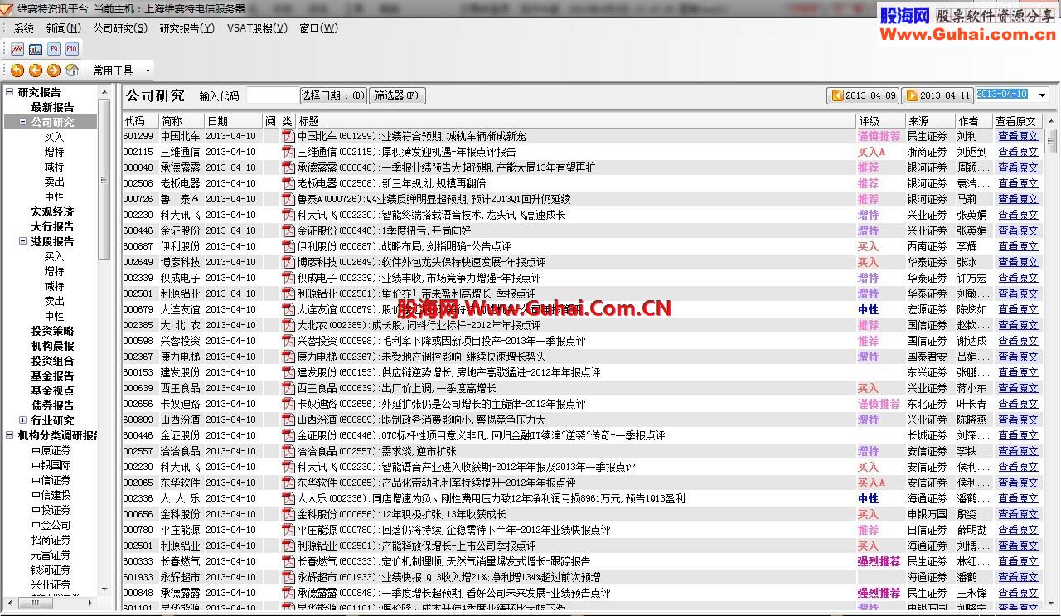1061x616 pixels.
Task: Open PDF icon of 老板电器 report
Action: (288, 183)
